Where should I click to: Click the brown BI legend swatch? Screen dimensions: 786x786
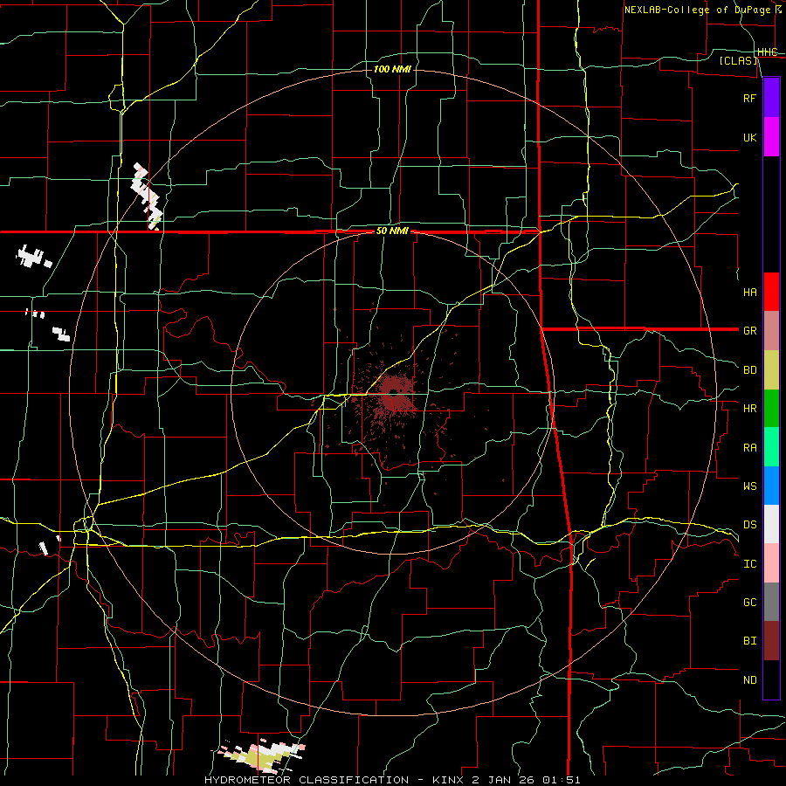point(771,641)
